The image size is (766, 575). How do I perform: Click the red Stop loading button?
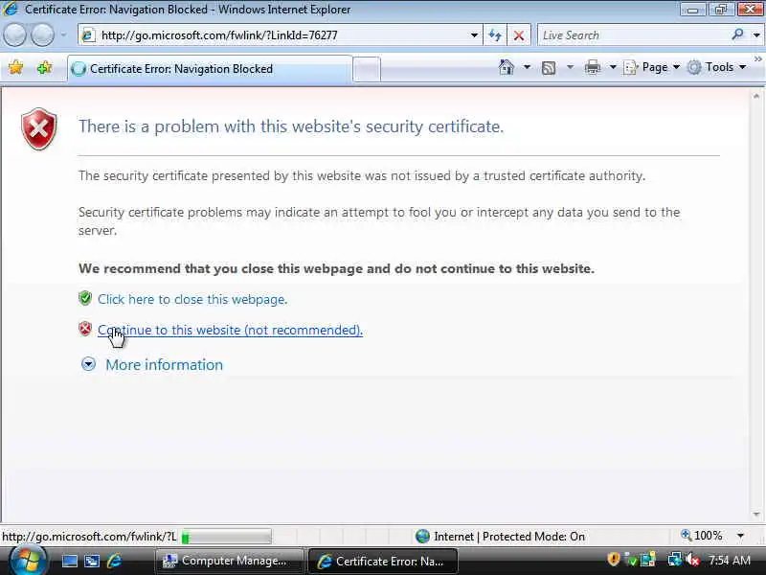click(519, 35)
